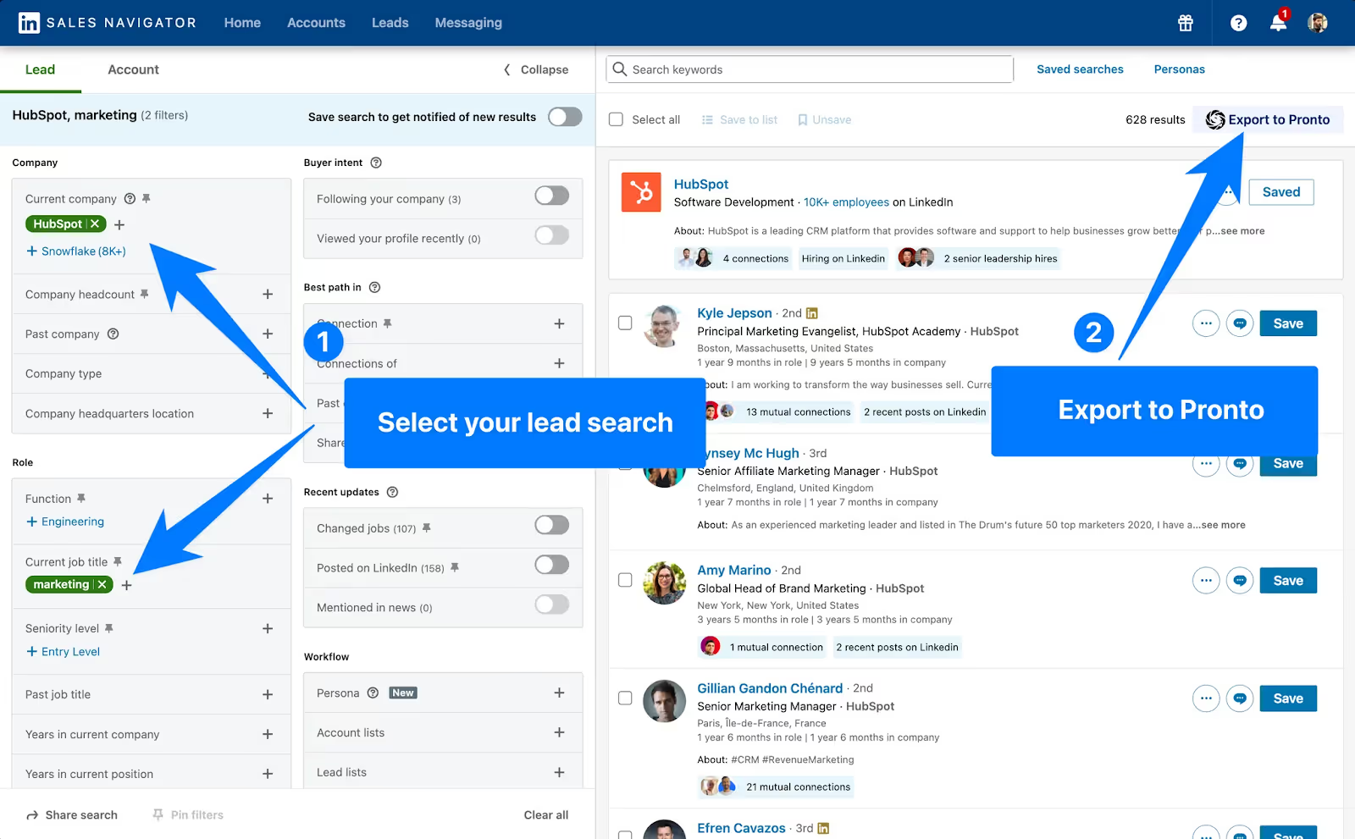Expand the Function filter
1355x839 pixels.
[x=268, y=499]
